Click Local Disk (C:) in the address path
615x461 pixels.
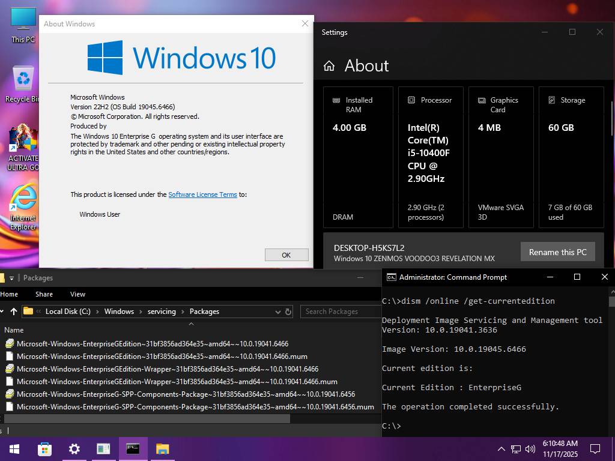(x=68, y=312)
